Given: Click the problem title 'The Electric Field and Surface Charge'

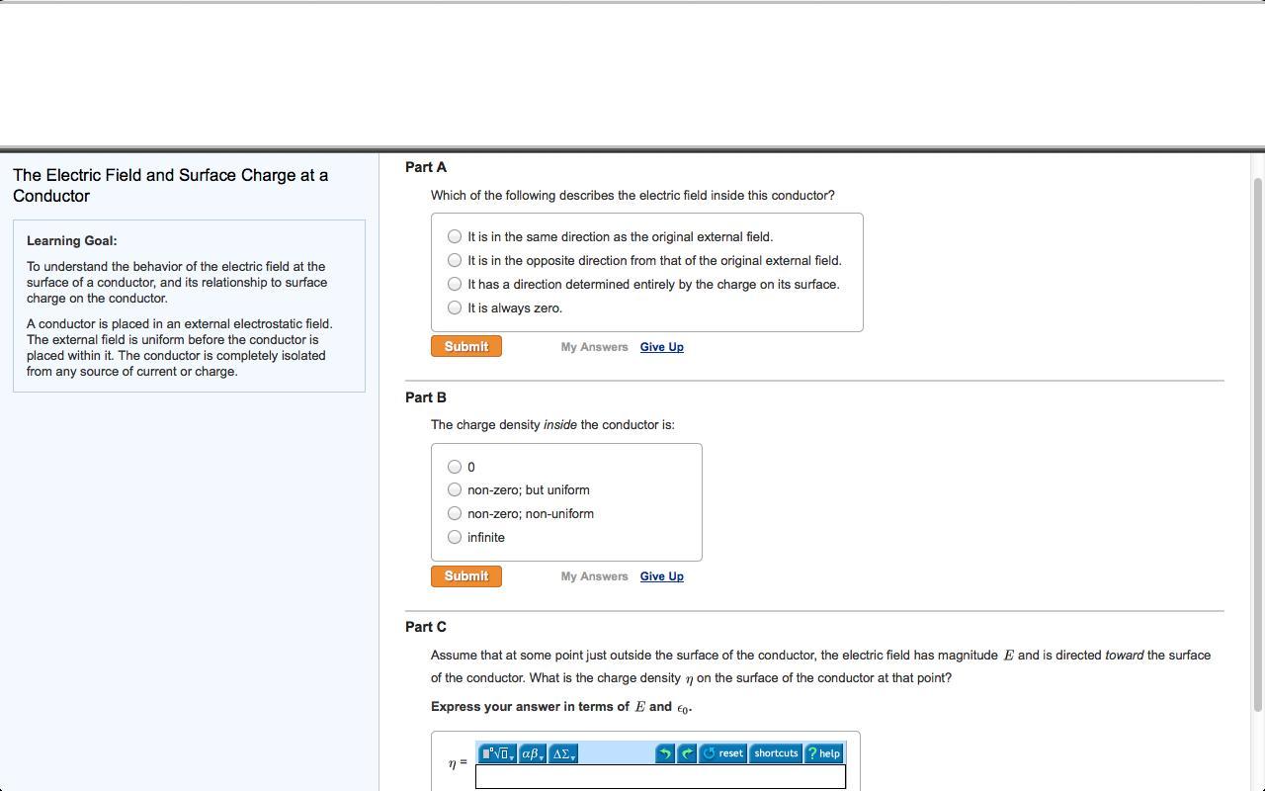Looking at the screenshot, I should (x=171, y=185).
